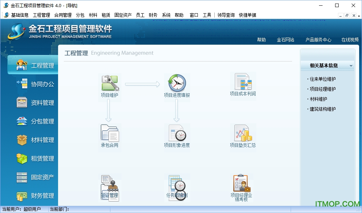Open the 领导查询 menu item
The image size is (362, 213).
[x=226, y=15]
